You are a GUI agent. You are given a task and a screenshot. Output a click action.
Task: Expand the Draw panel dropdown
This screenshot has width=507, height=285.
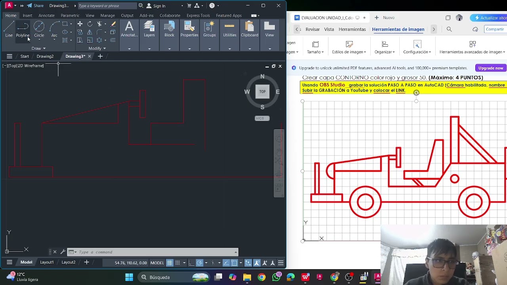pyautogui.click(x=38, y=48)
